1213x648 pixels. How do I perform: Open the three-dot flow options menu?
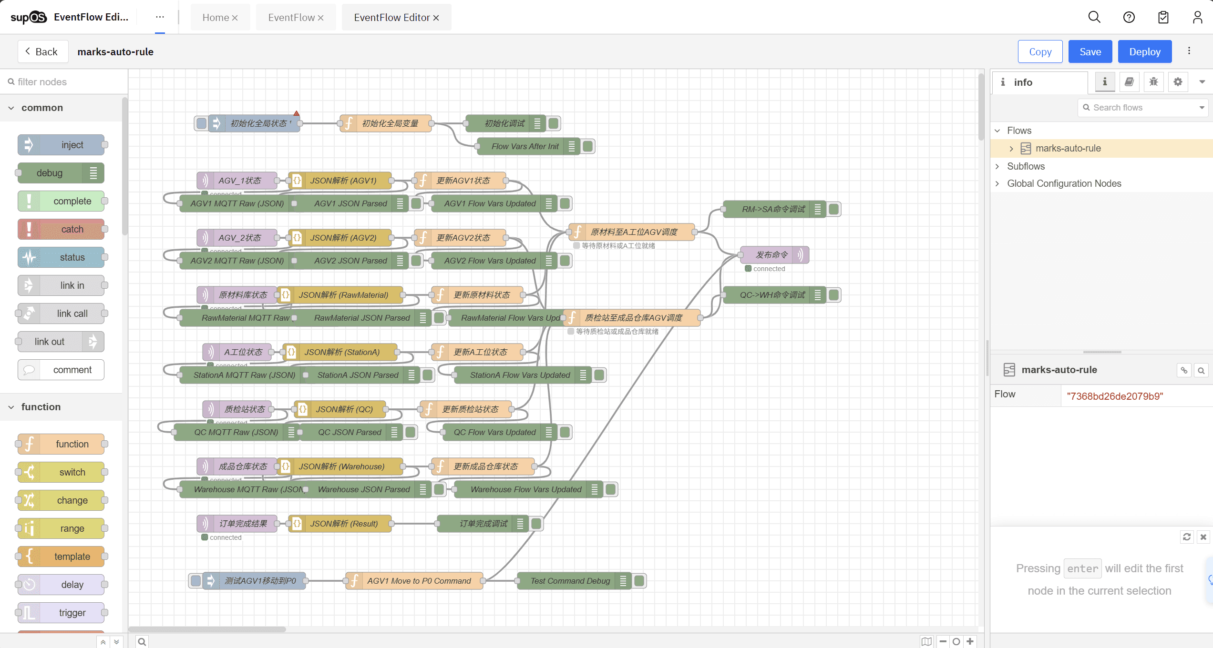coord(1189,51)
